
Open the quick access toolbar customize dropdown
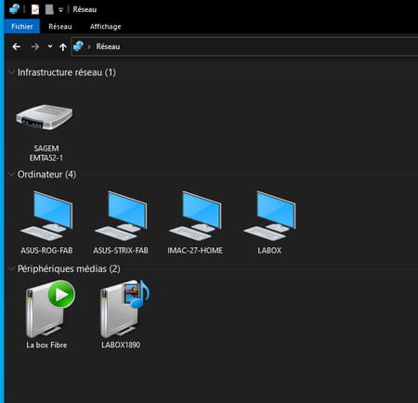coord(60,10)
